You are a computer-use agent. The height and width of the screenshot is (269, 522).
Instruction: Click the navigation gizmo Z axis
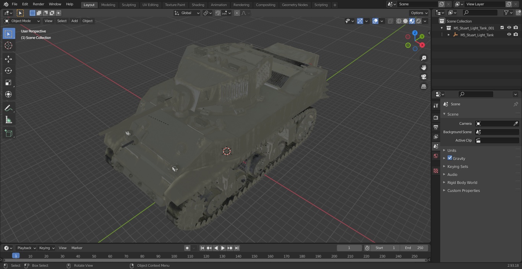click(415, 33)
